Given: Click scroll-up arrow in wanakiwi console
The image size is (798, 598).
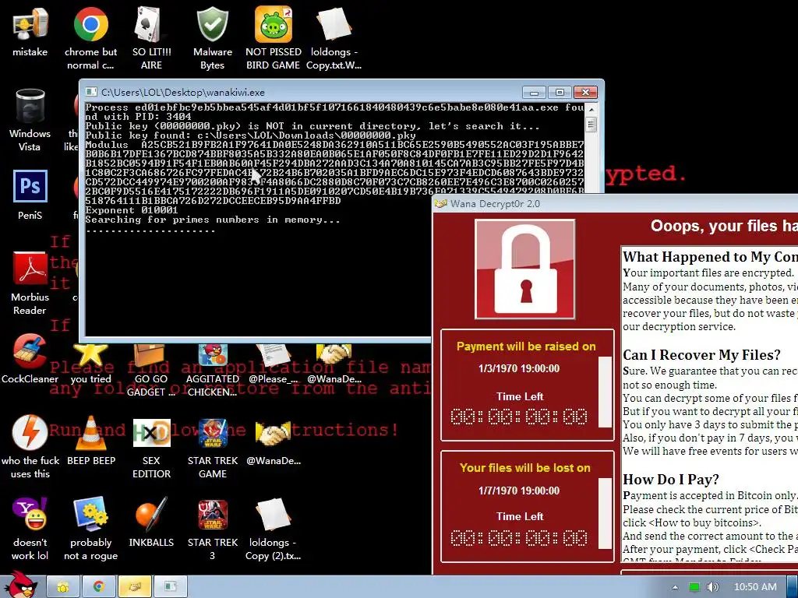Looking at the screenshot, I should (x=591, y=109).
